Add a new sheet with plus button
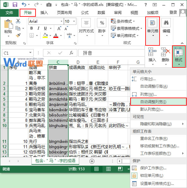187x188 pixels. point(92,161)
